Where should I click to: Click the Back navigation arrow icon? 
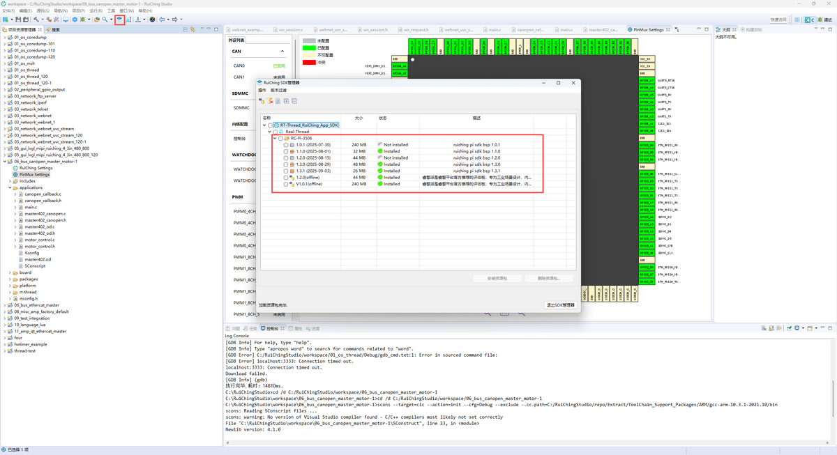click(x=162, y=20)
